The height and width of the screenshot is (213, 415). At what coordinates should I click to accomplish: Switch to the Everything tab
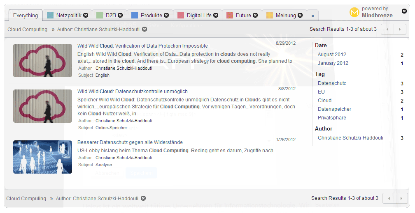point(26,16)
